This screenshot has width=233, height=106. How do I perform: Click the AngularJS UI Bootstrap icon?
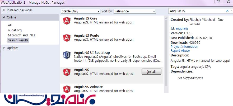(67, 55)
